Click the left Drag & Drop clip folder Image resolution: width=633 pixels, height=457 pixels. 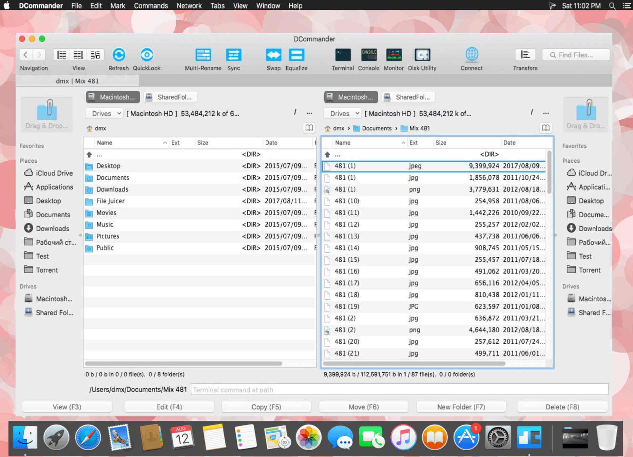tap(46, 114)
